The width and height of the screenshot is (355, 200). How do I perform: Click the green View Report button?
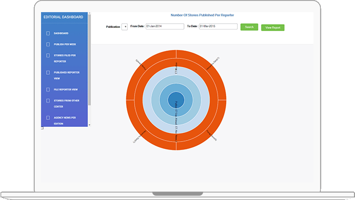(x=273, y=28)
